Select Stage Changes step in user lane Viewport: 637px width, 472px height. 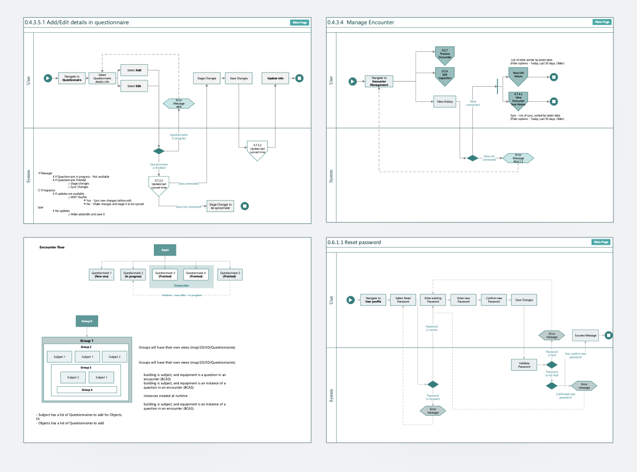pyautogui.click(x=207, y=78)
